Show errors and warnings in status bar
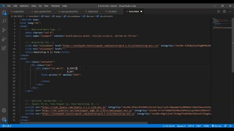 (7, 126)
